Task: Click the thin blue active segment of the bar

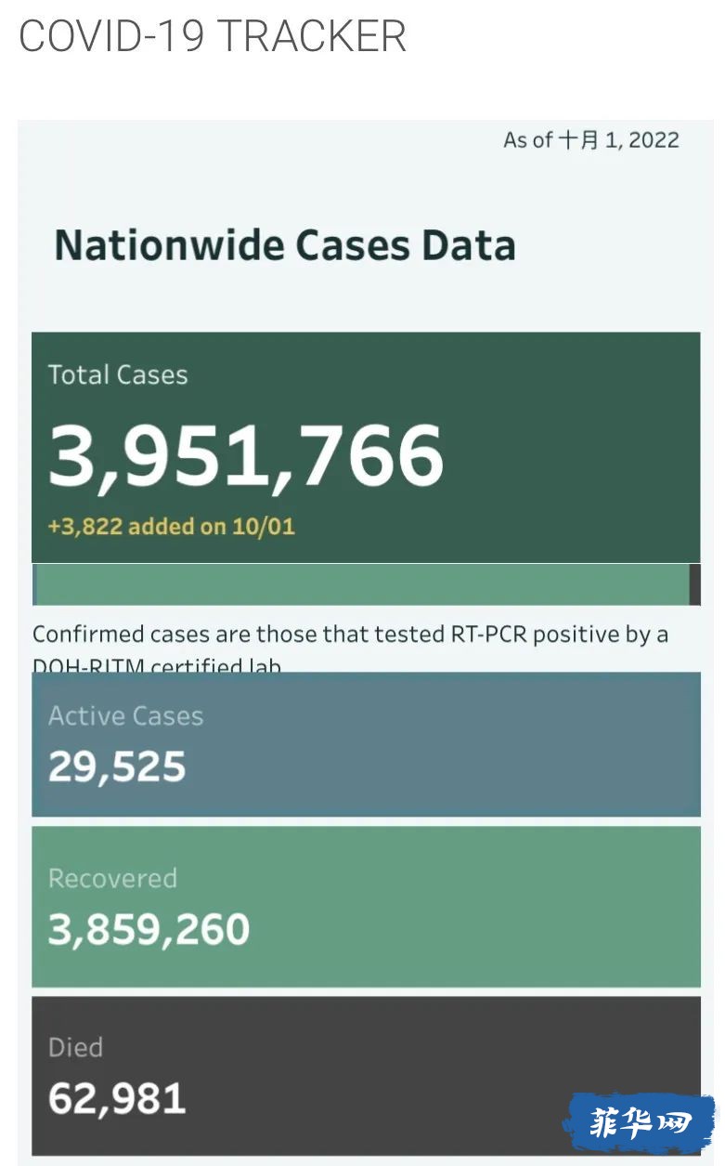Action: tap(34, 584)
